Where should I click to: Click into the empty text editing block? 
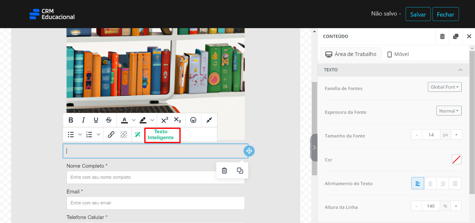click(156, 151)
